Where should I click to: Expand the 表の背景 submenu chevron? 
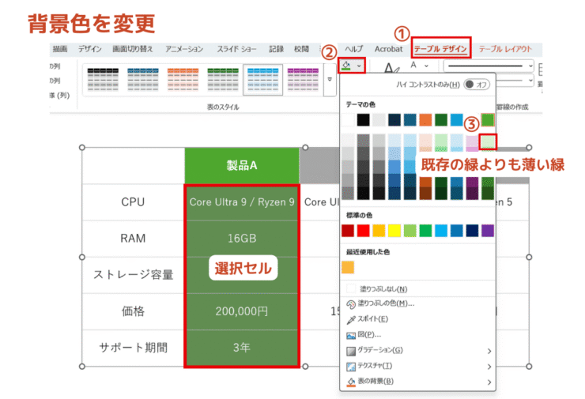489,382
